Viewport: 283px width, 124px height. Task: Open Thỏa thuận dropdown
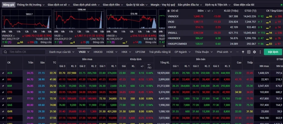pyautogui.click(x=204, y=52)
